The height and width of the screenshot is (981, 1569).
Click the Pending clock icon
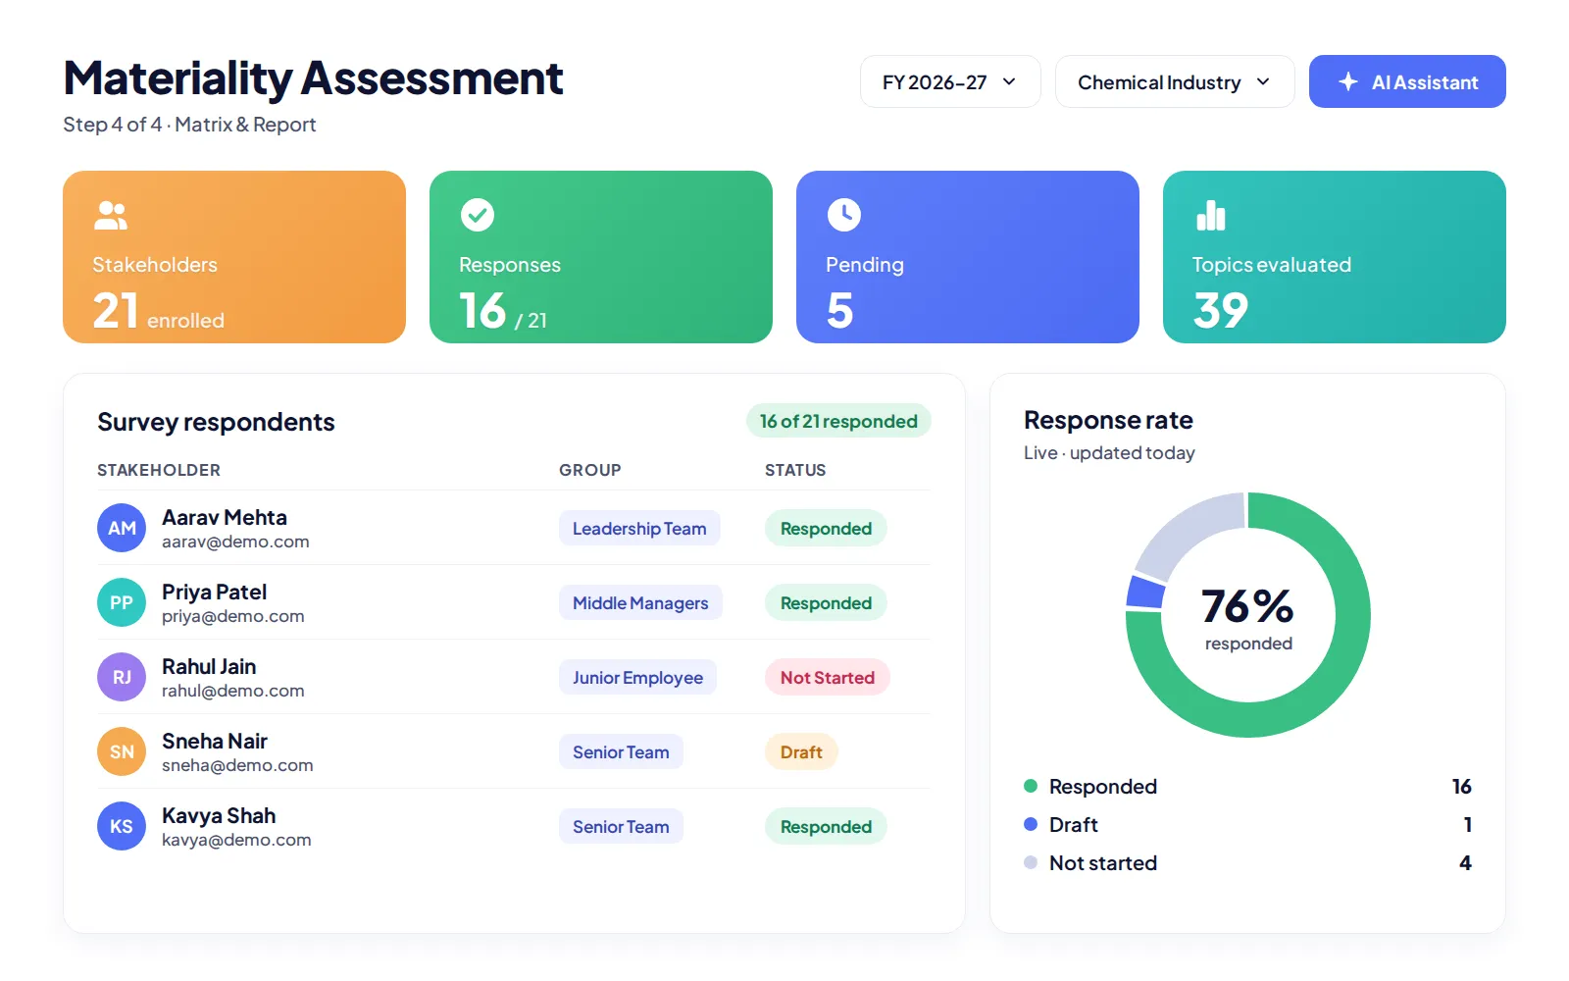pos(844,215)
